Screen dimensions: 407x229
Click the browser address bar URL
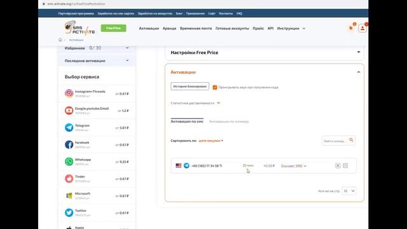[x=76, y=4]
